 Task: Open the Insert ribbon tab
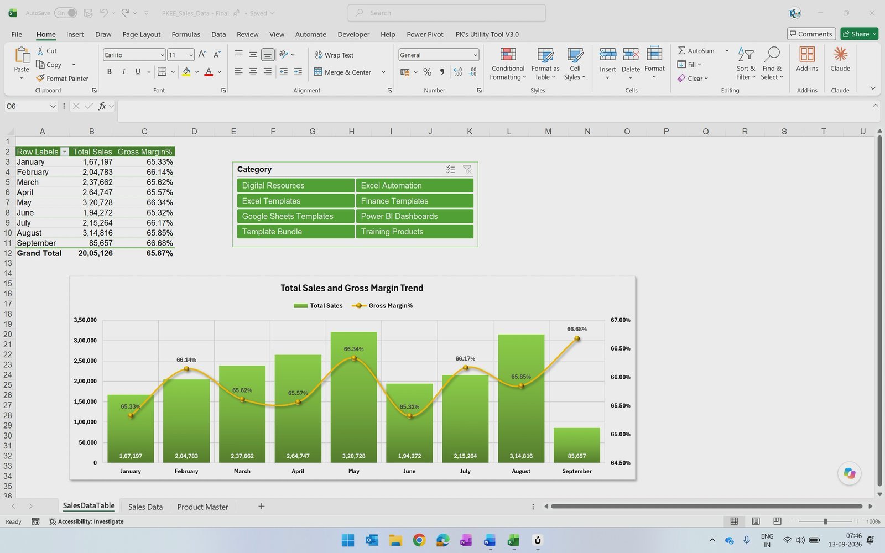[75, 34]
